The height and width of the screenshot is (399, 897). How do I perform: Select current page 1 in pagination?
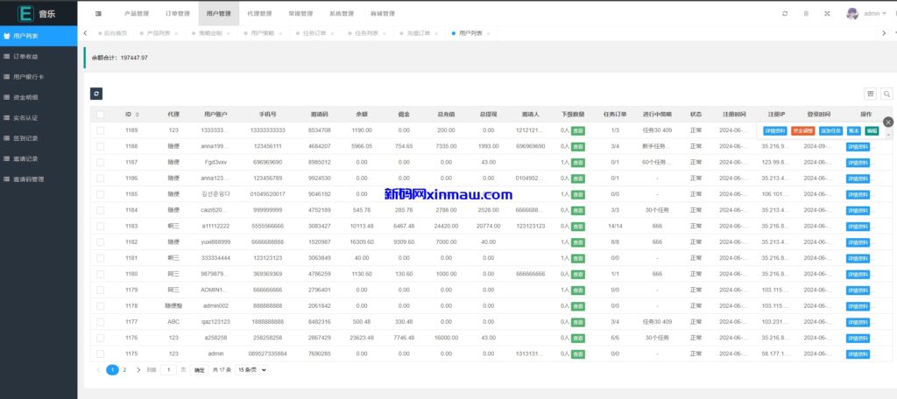[x=113, y=370]
